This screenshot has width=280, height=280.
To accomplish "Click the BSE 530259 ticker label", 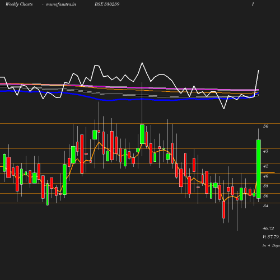I will [107, 4].
